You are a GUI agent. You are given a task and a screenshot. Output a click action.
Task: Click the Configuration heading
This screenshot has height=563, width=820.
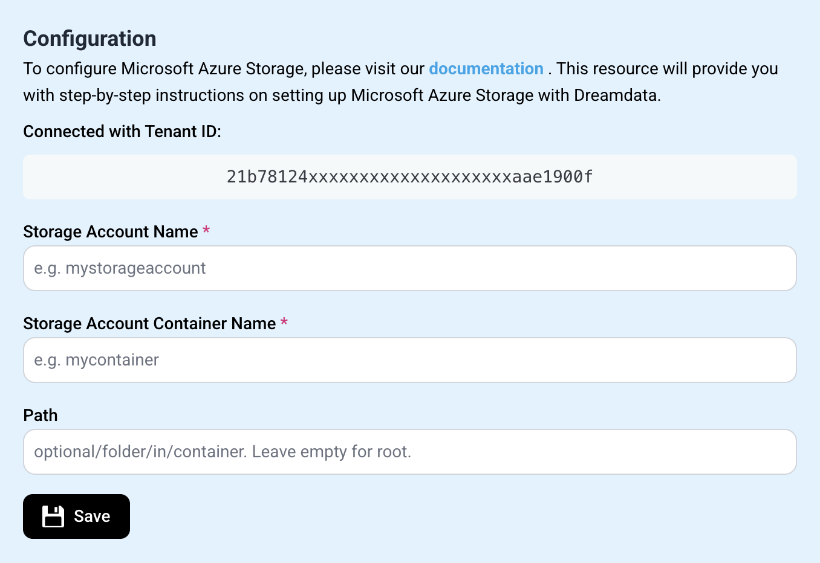pyautogui.click(x=89, y=39)
